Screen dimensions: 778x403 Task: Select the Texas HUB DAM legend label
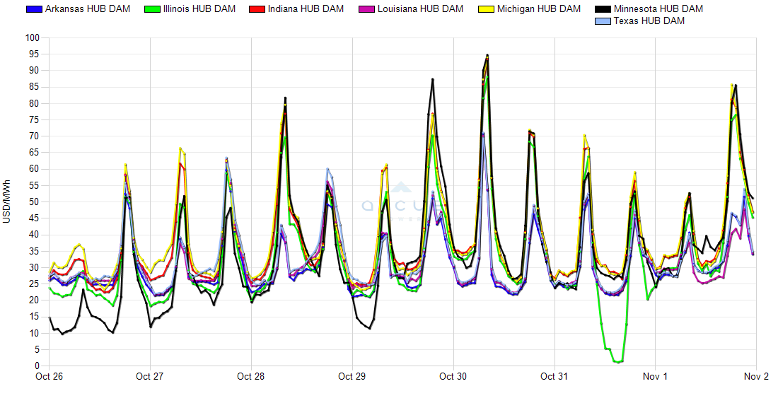coord(649,21)
